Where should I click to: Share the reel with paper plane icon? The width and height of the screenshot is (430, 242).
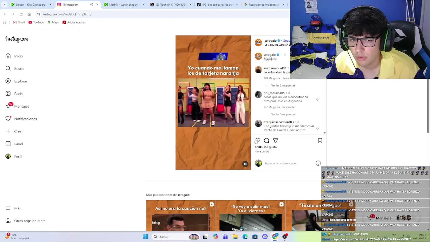[275, 140]
